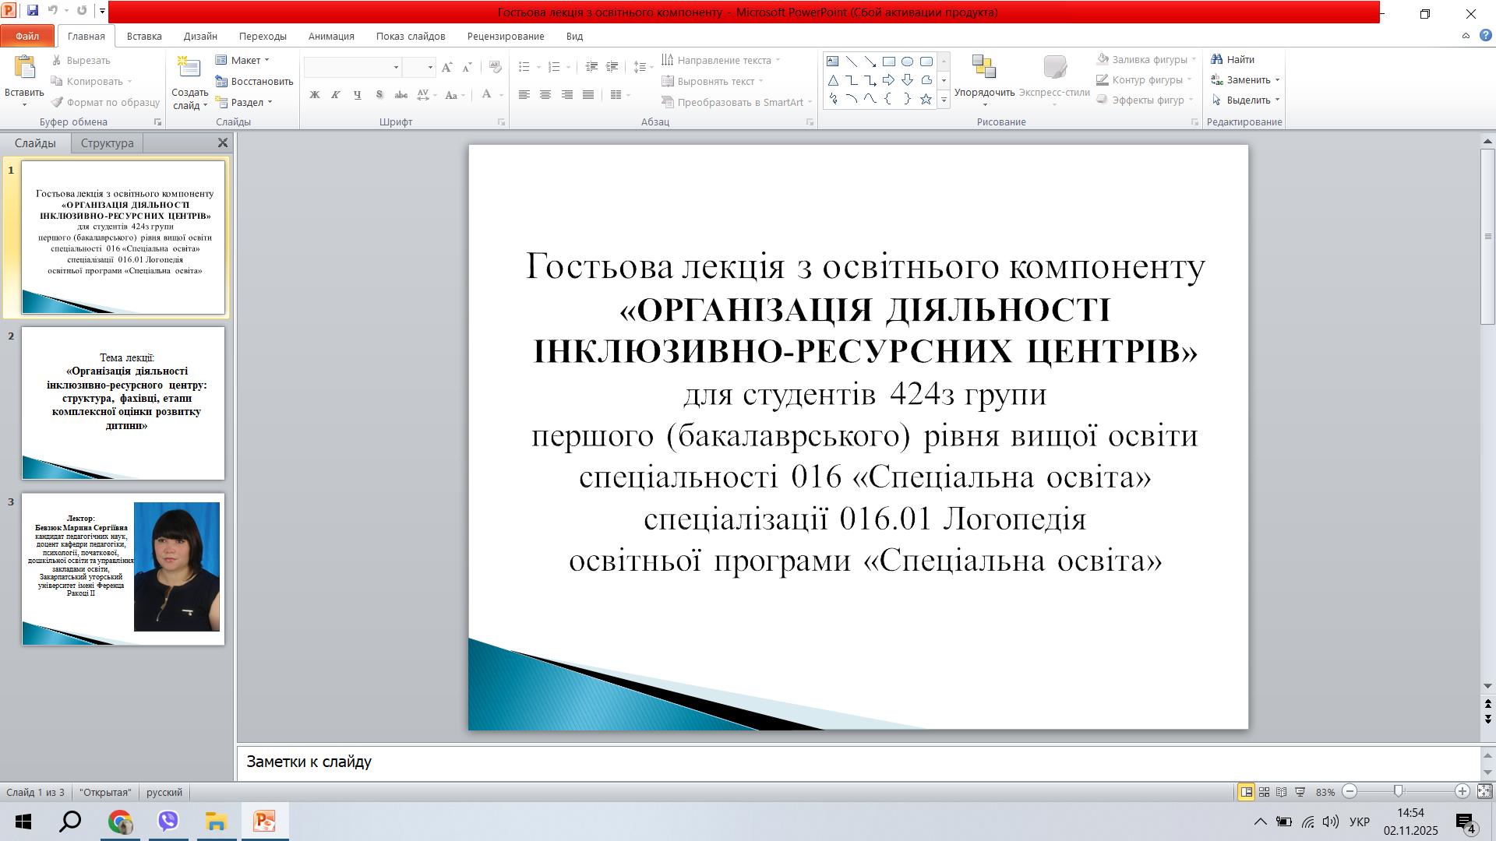
Task: Toggle underline formatting
Action: pyautogui.click(x=358, y=95)
